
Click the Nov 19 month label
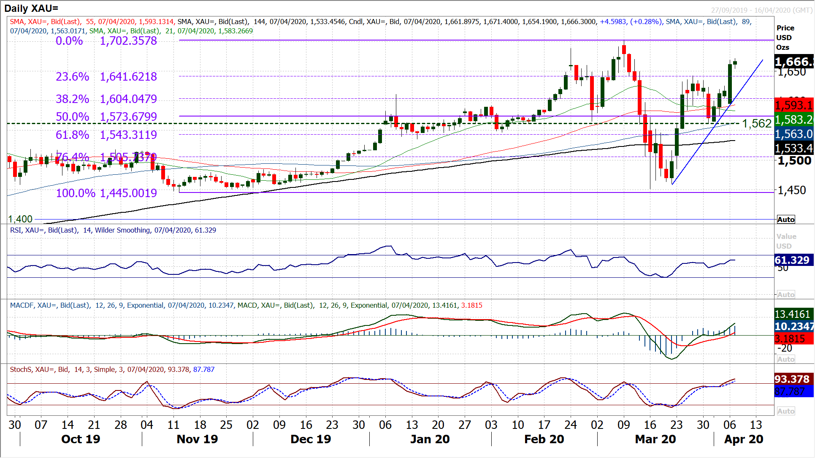pos(198,439)
